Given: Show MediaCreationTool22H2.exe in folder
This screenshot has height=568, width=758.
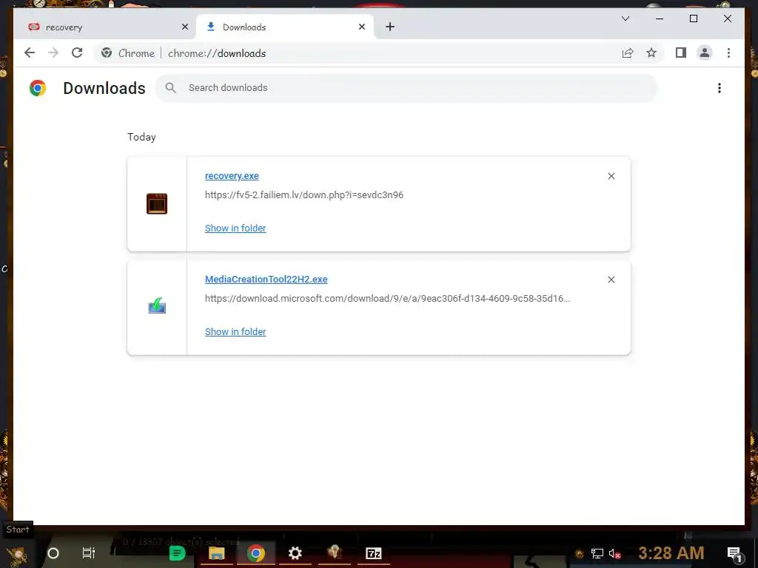Looking at the screenshot, I should [235, 332].
